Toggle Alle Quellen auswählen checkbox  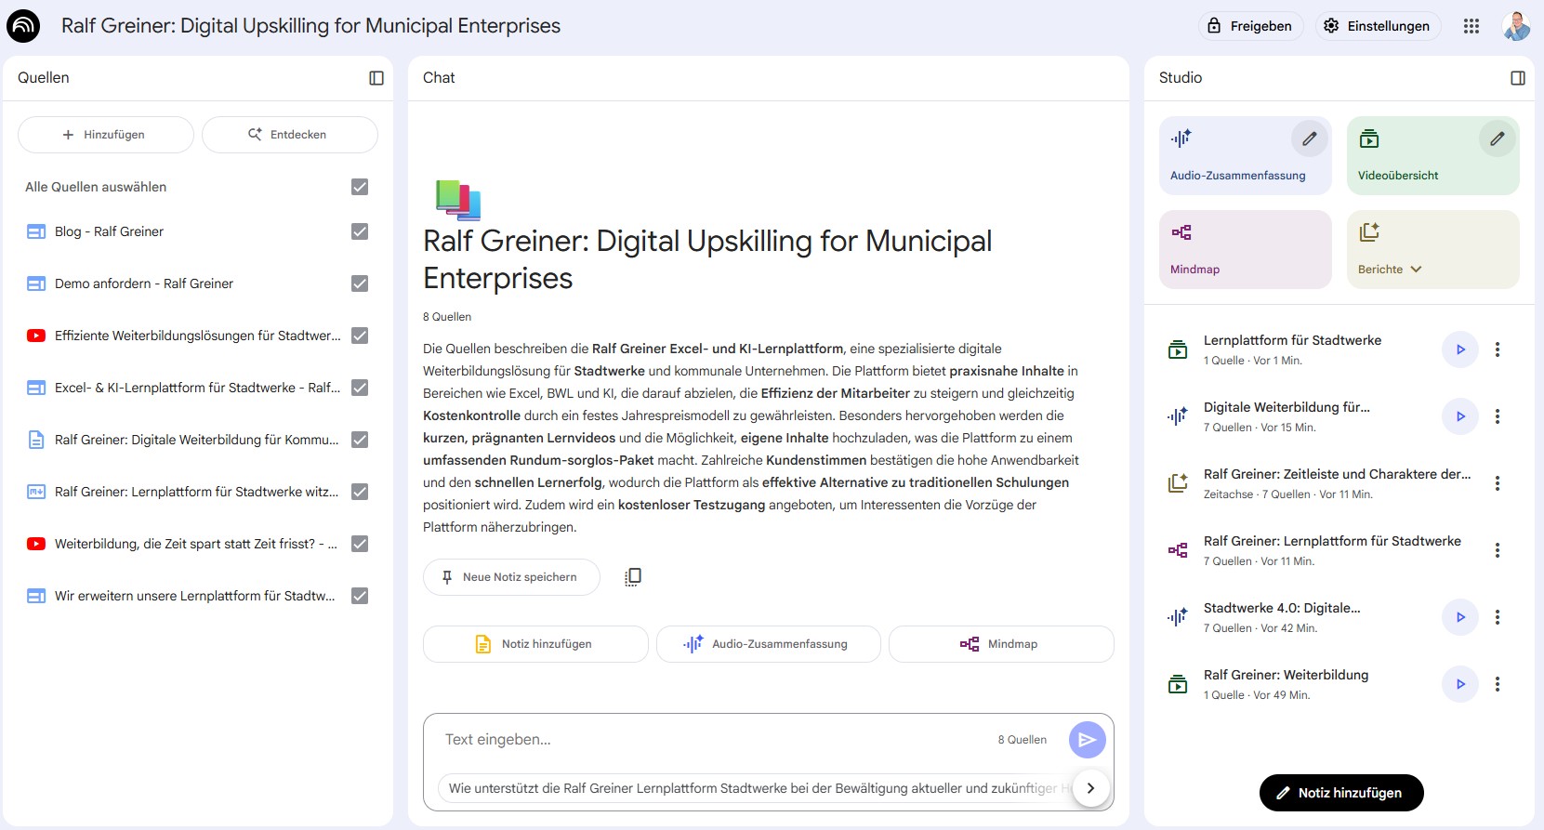pos(360,187)
